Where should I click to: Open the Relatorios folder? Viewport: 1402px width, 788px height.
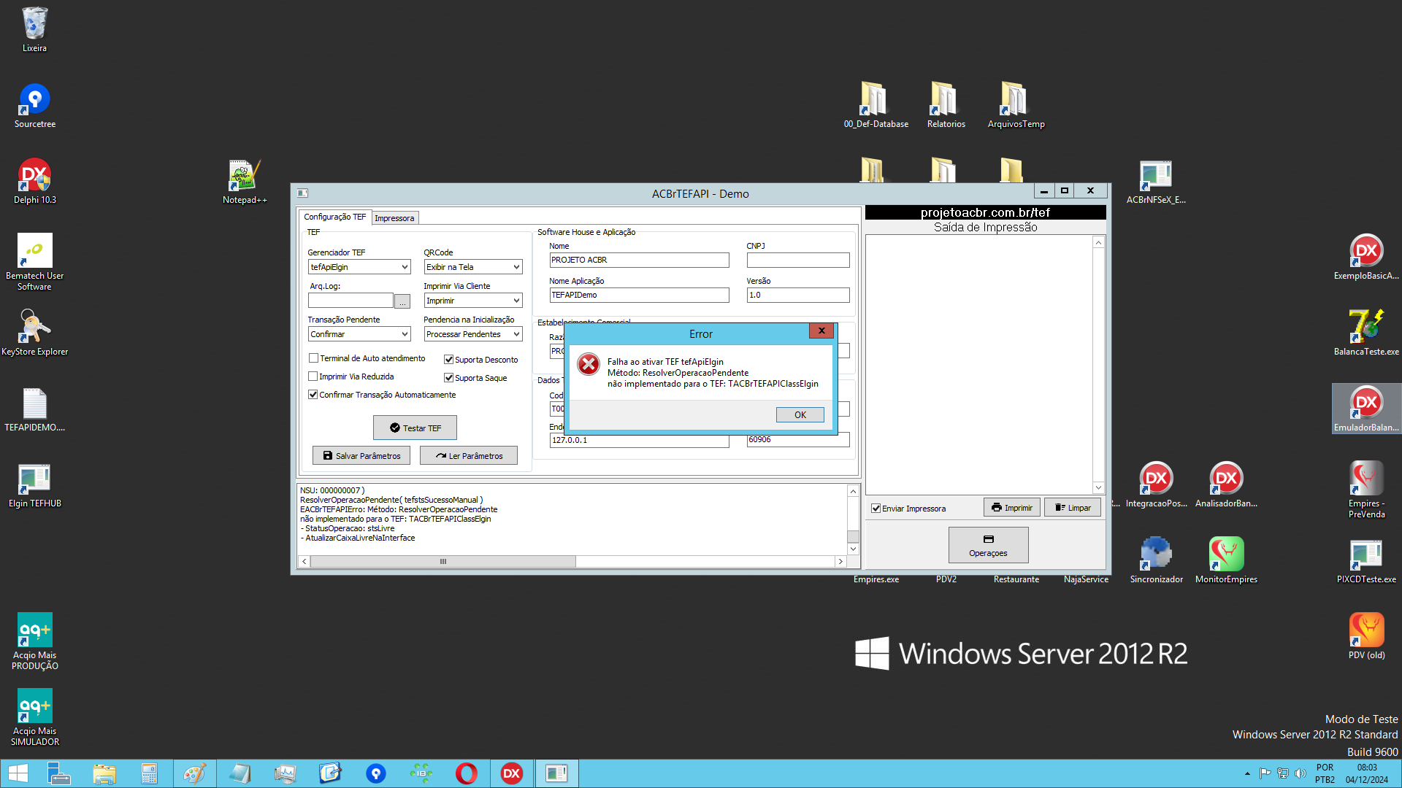946,106
